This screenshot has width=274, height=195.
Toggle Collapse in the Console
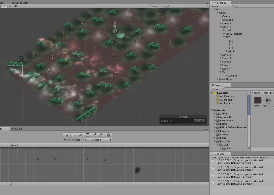click(x=224, y=157)
